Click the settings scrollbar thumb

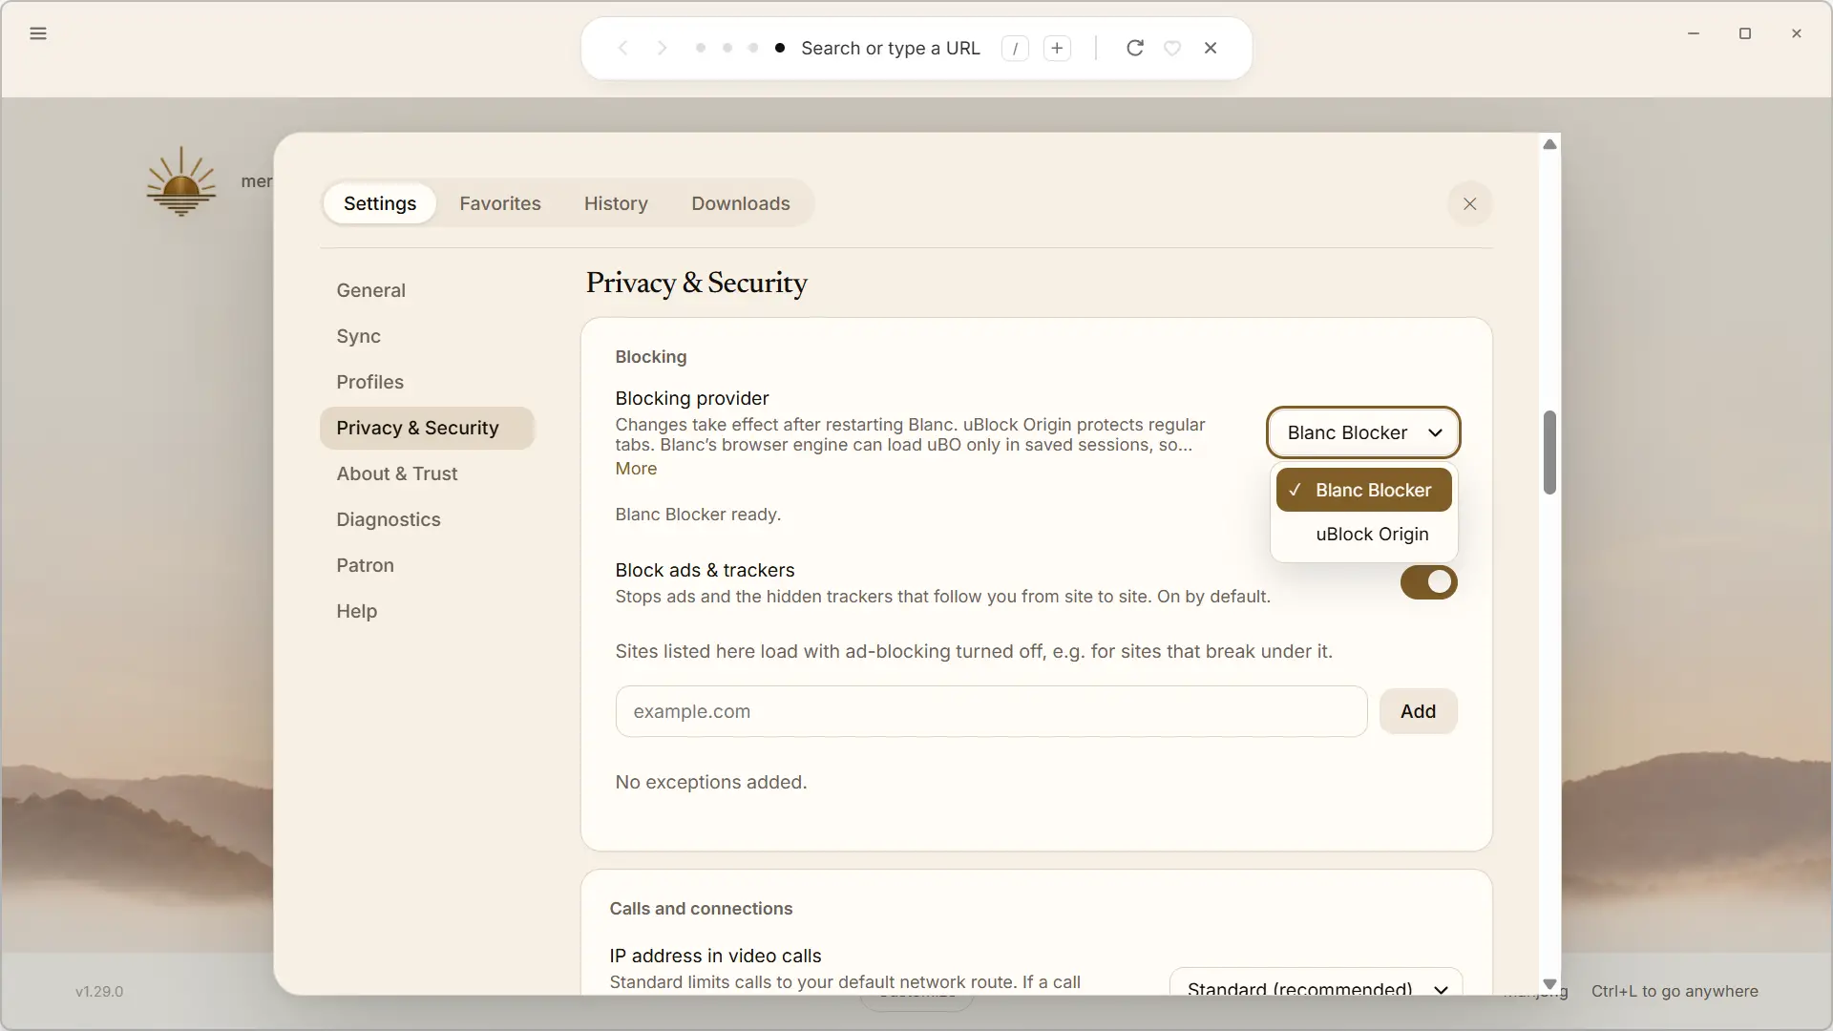(1549, 452)
